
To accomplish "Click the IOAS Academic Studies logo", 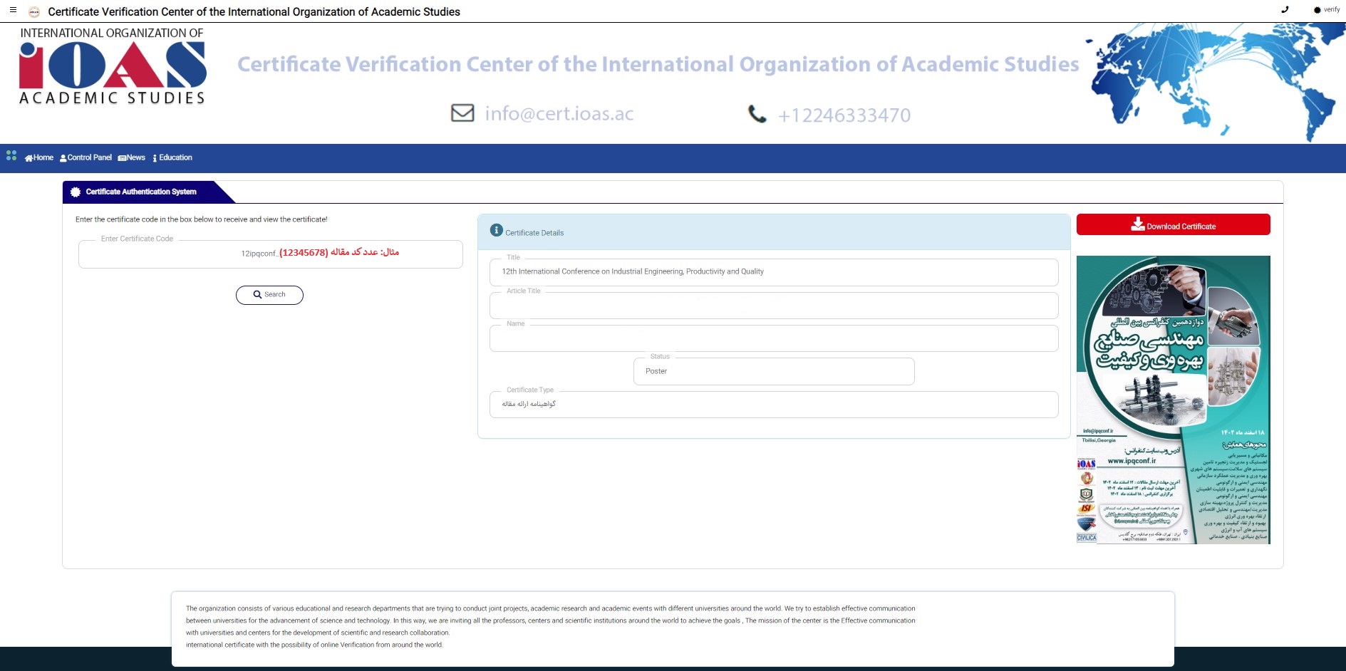I will pos(112,66).
